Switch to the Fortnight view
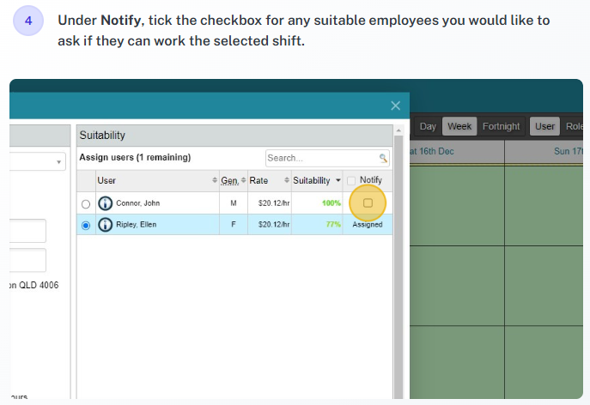The width and height of the screenshot is (590, 405). [x=502, y=126]
